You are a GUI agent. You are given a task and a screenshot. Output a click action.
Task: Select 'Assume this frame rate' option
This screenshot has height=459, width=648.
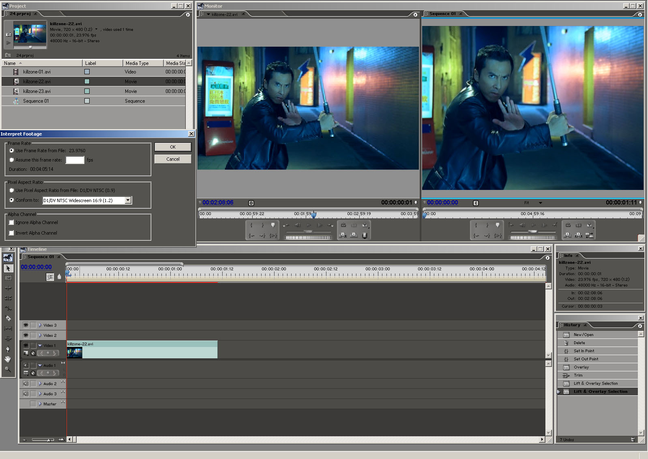click(11, 160)
